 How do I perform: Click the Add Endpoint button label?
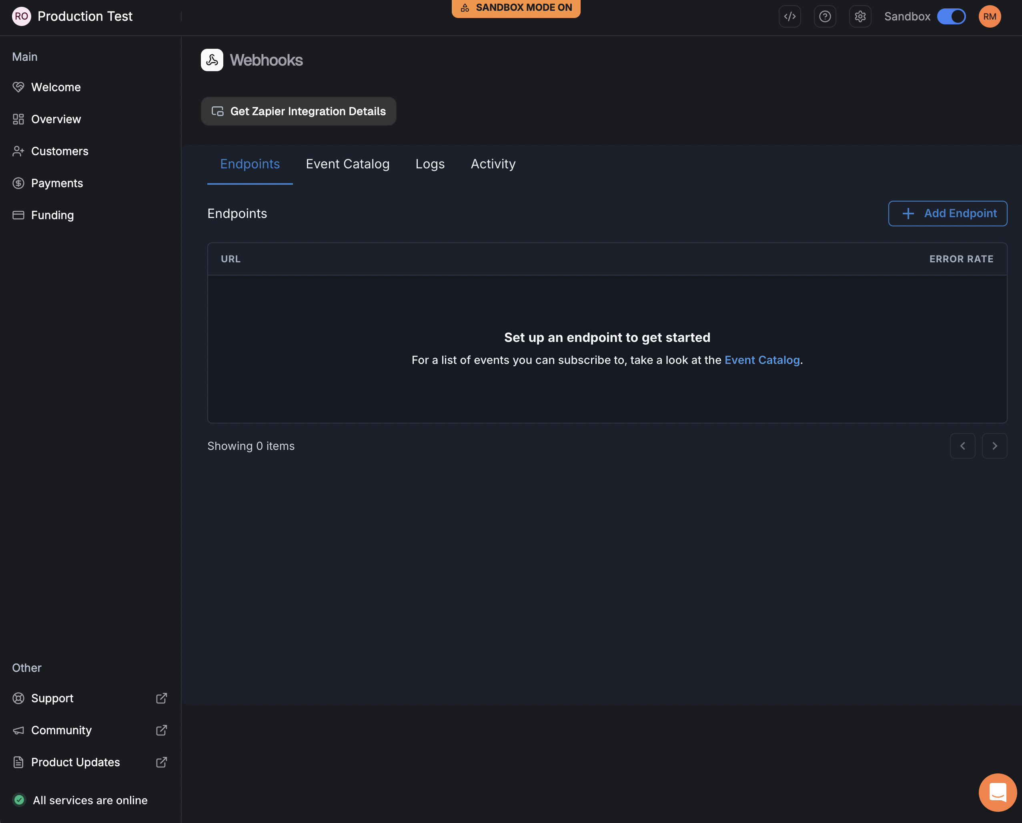[x=960, y=214]
